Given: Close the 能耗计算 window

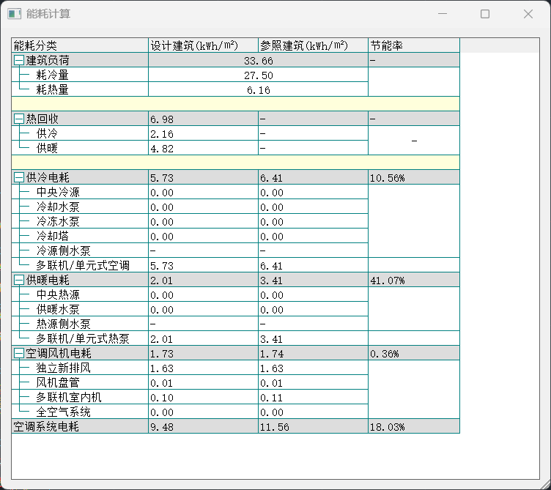Looking at the screenshot, I should click(528, 14).
